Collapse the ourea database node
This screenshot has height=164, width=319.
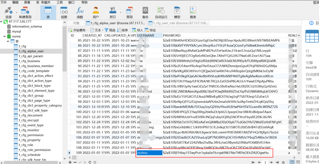4,37
